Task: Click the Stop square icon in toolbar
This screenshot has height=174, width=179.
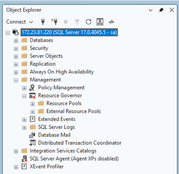Action: 66,22
